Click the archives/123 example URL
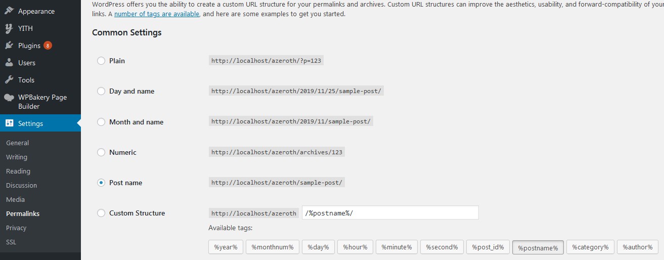Image resolution: width=664 pixels, height=260 pixels. click(x=277, y=152)
